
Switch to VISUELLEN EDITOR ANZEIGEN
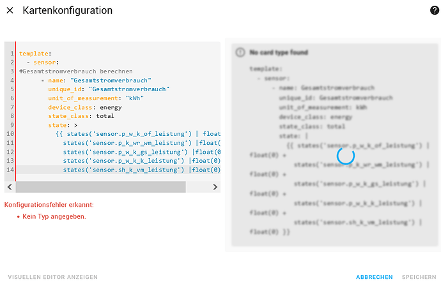tap(53, 277)
